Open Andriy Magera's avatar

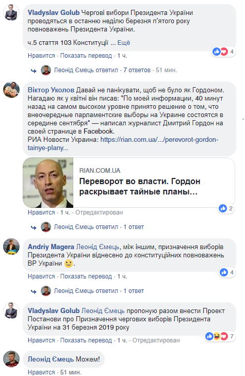[x=11, y=246]
